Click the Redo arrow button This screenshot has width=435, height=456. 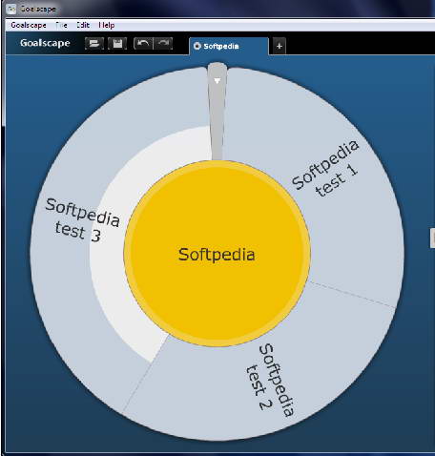coord(163,43)
